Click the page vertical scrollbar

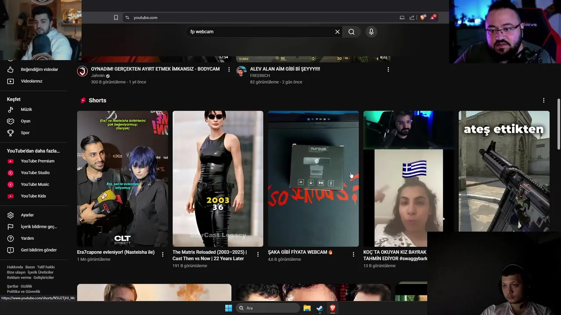558,124
